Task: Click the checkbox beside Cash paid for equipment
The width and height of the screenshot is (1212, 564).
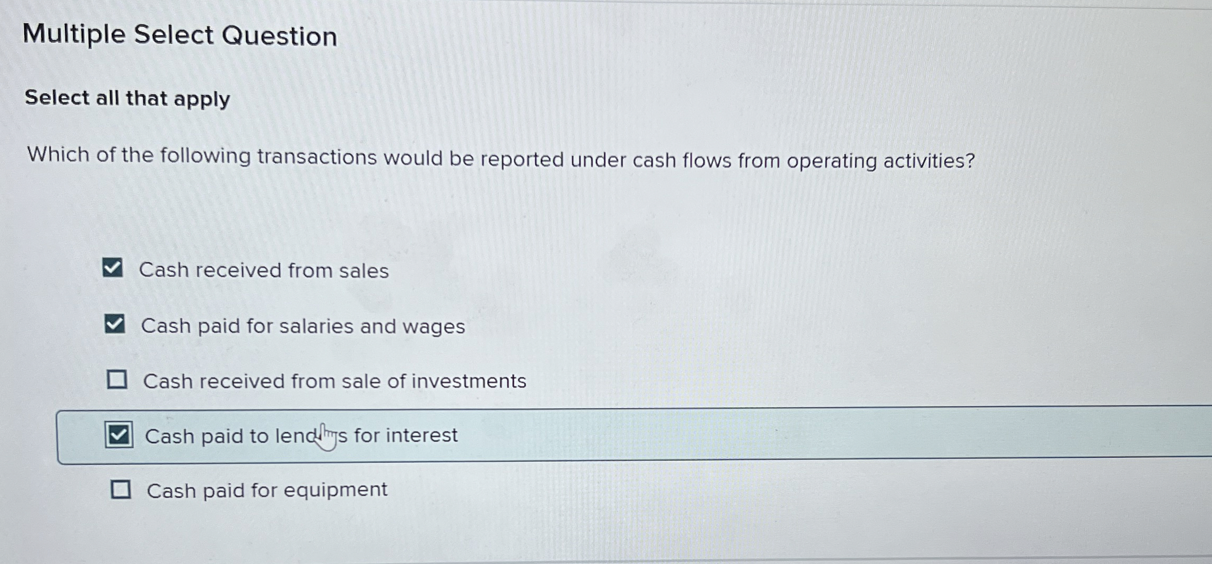Action: pos(122,490)
